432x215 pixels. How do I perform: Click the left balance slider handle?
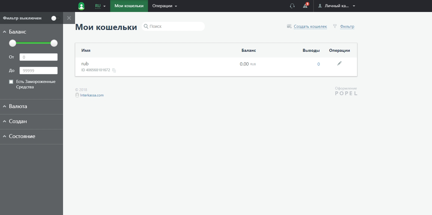pos(13,43)
